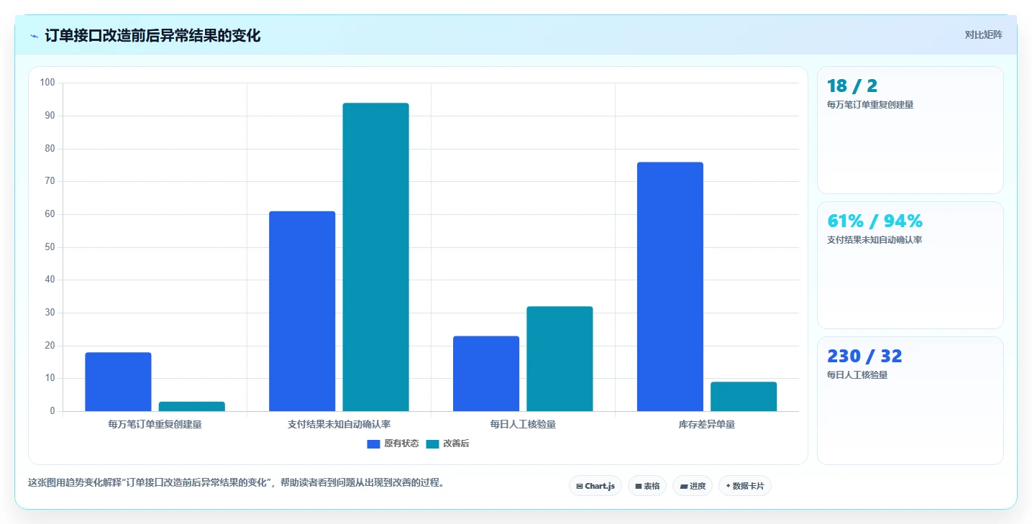Viewport: 1032px width, 524px height.
Task: Click the y-axis tick 0
Action: pyautogui.click(x=52, y=411)
